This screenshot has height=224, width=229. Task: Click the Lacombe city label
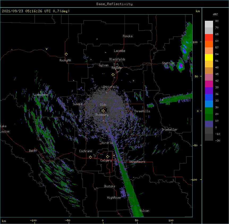(120, 51)
